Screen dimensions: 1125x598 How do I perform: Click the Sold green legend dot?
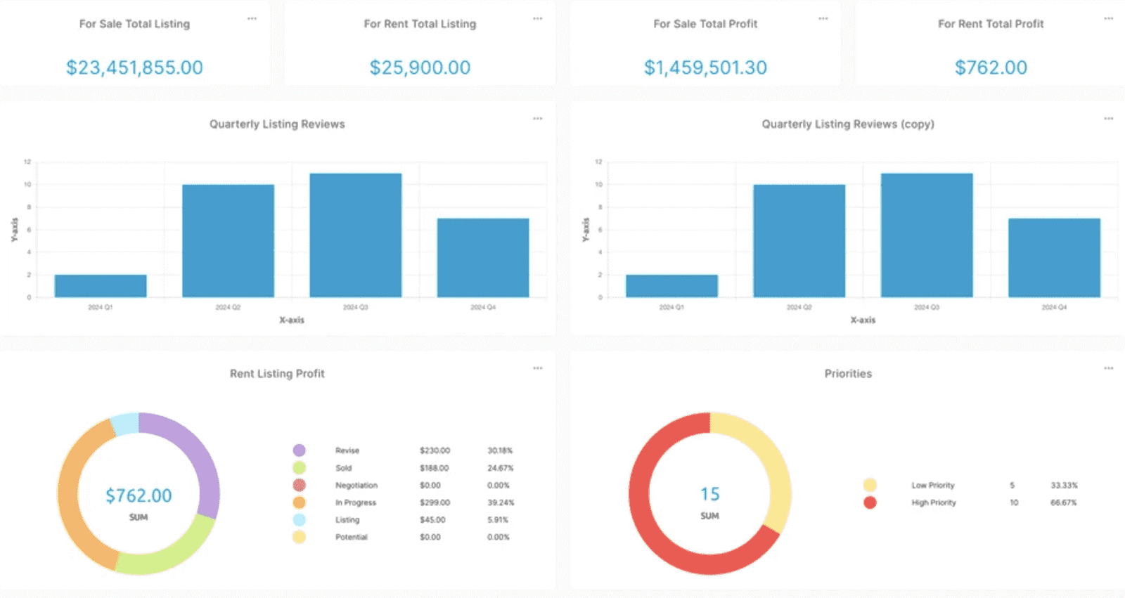click(299, 468)
